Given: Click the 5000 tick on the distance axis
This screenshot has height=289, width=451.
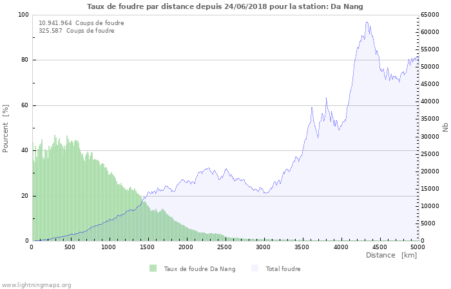Looking at the screenshot, I should point(417,247).
